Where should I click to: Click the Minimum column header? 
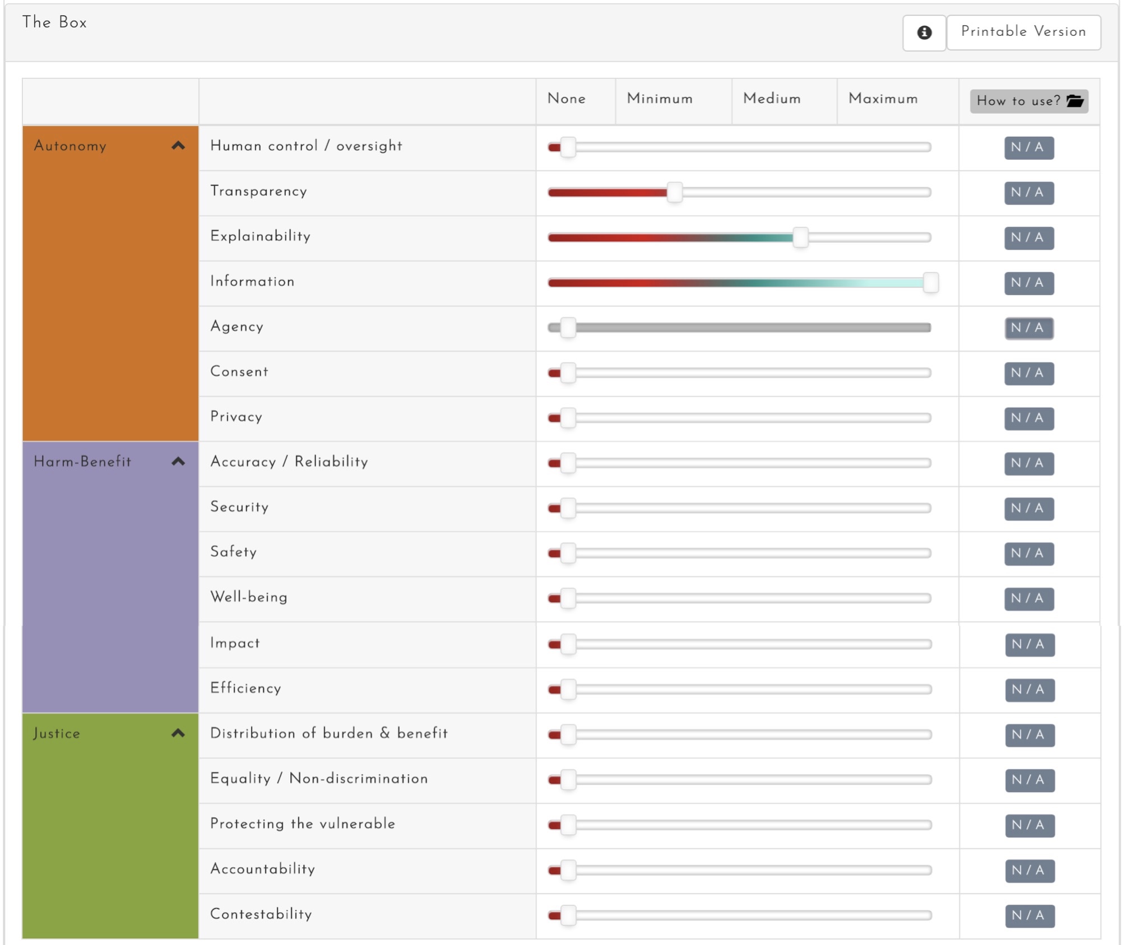(660, 99)
